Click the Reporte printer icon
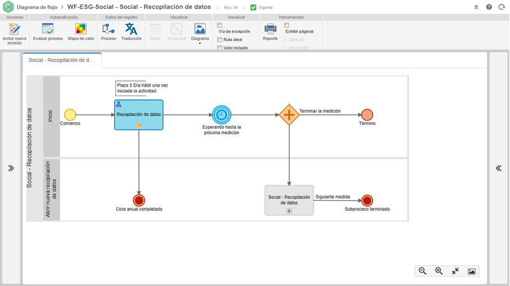The width and height of the screenshot is (510, 286). pyautogui.click(x=270, y=29)
